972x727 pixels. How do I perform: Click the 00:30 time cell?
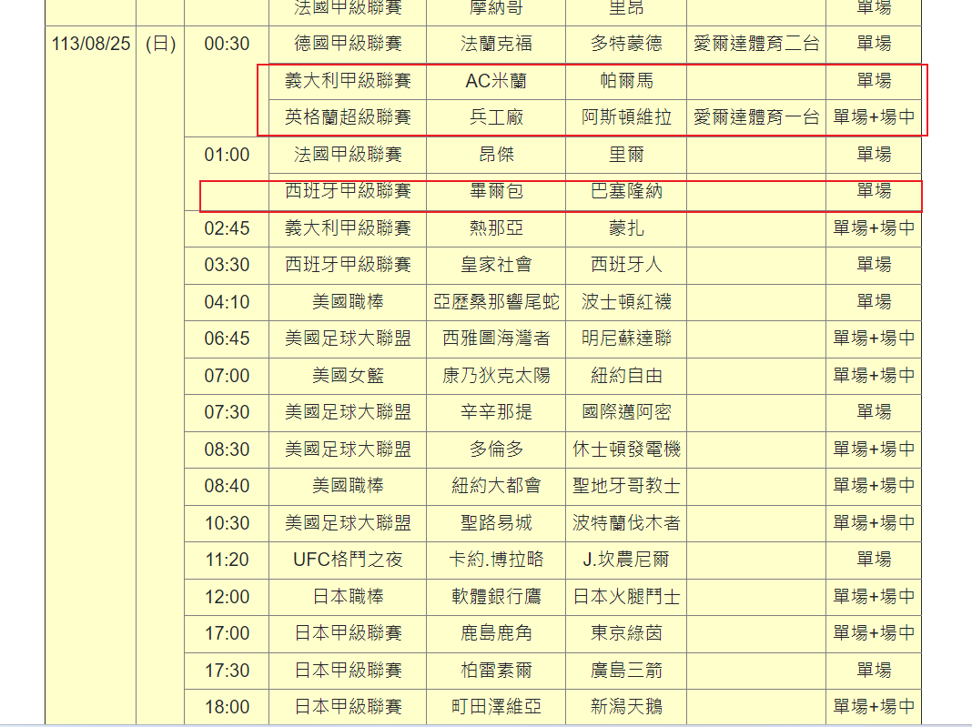[x=227, y=44]
